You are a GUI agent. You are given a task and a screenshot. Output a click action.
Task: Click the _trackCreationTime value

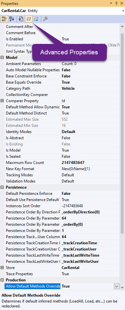pyautogui.click(x=80, y=243)
